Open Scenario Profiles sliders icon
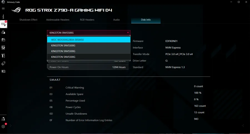Screen dimensions: 250x134 pos(3,48)
